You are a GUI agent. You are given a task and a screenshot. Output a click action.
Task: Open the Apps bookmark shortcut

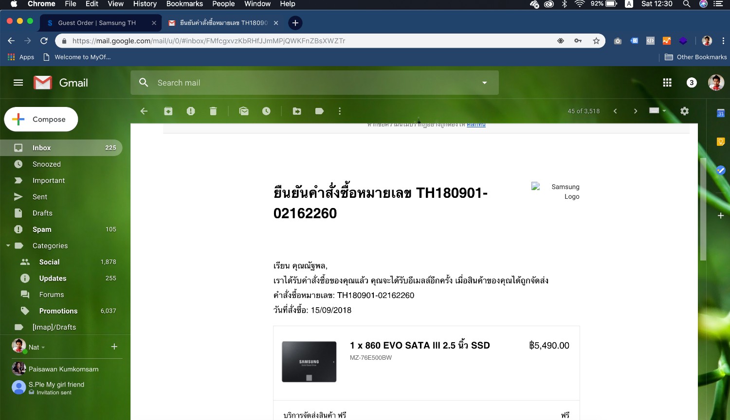(x=21, y=57)
